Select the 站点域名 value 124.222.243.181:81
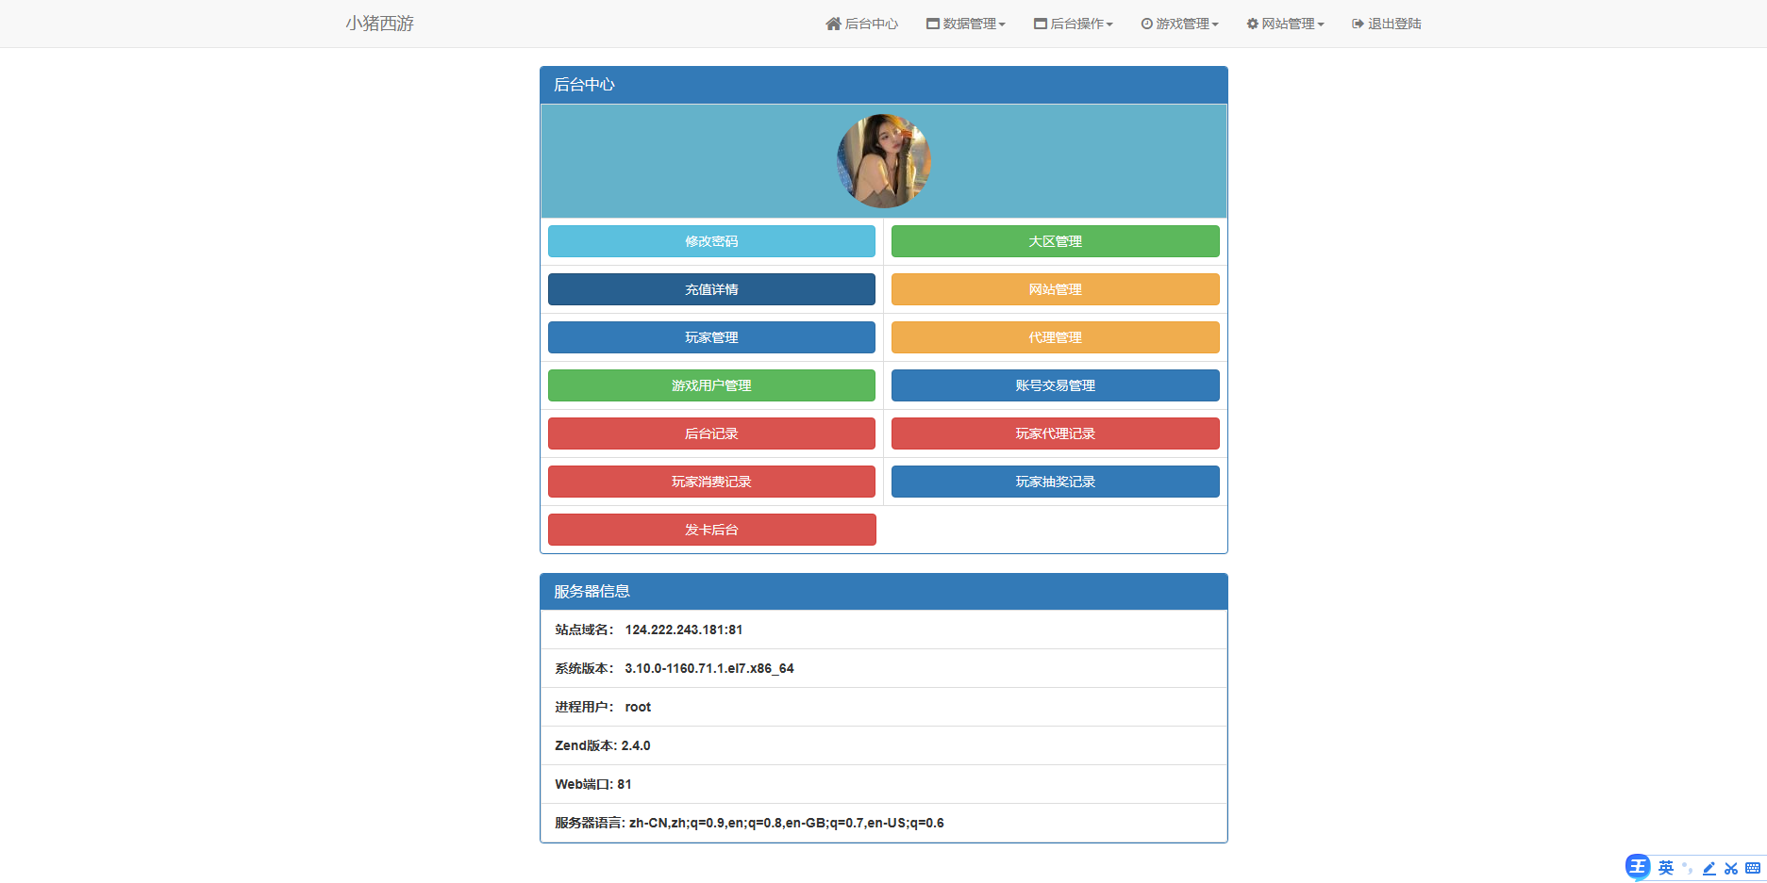The width and height of the screenshot is (1767, 883). (684, 630)
